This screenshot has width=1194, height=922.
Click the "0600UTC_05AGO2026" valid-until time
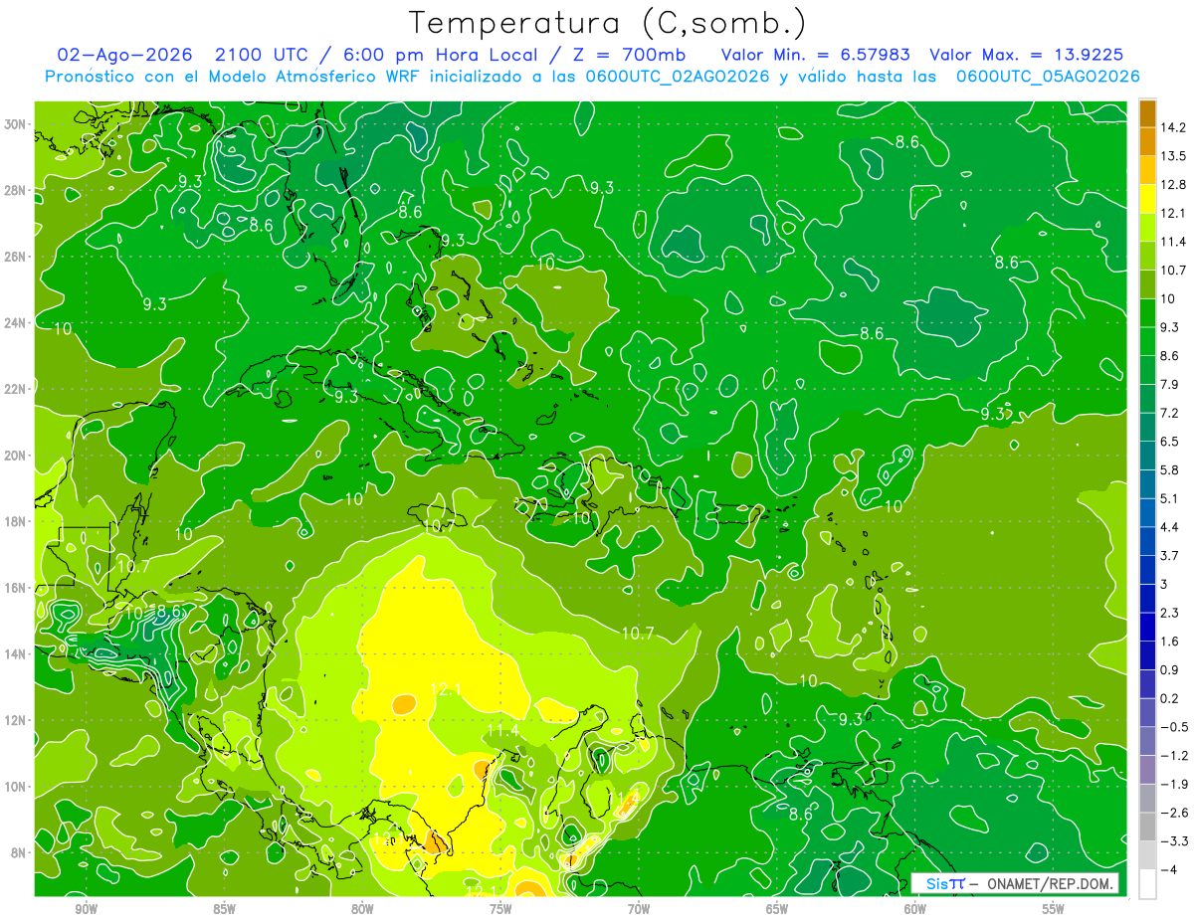point(1048,77)
